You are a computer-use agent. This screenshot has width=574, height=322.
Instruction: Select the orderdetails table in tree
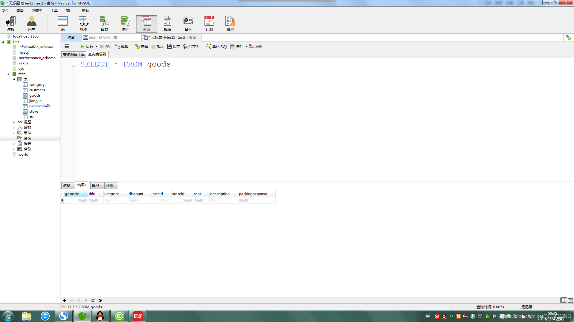point(40,106)
